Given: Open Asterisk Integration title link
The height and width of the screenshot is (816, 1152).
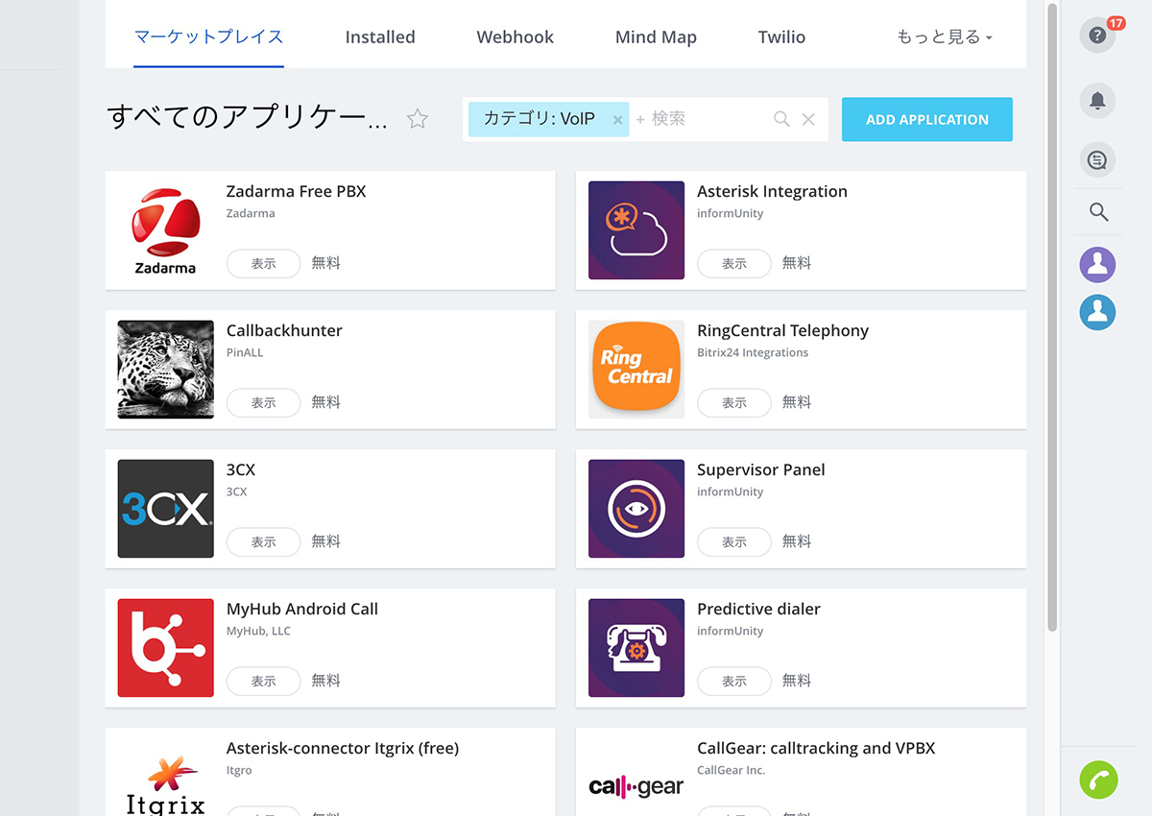Looking at the screenshot, I should pos(772,191).
